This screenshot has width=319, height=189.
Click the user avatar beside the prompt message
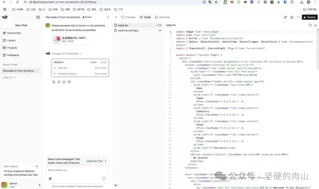[48, 25]
